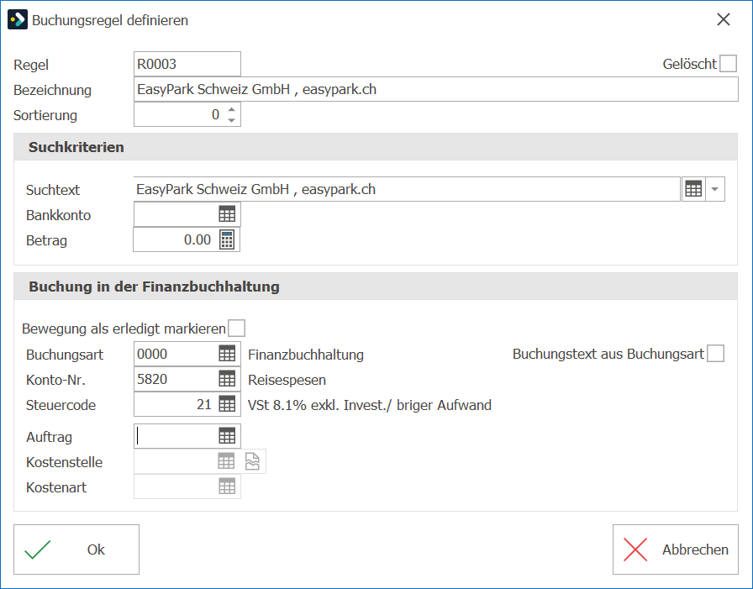Decrease the Sortierung value with down arrow
This screenshot has height=589, width=753.
point(231,120)
